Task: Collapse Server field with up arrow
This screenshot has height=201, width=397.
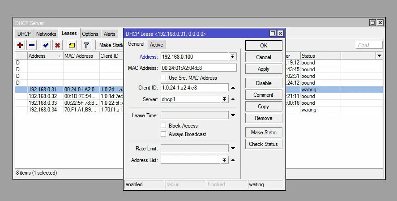Action: point(233,99)
